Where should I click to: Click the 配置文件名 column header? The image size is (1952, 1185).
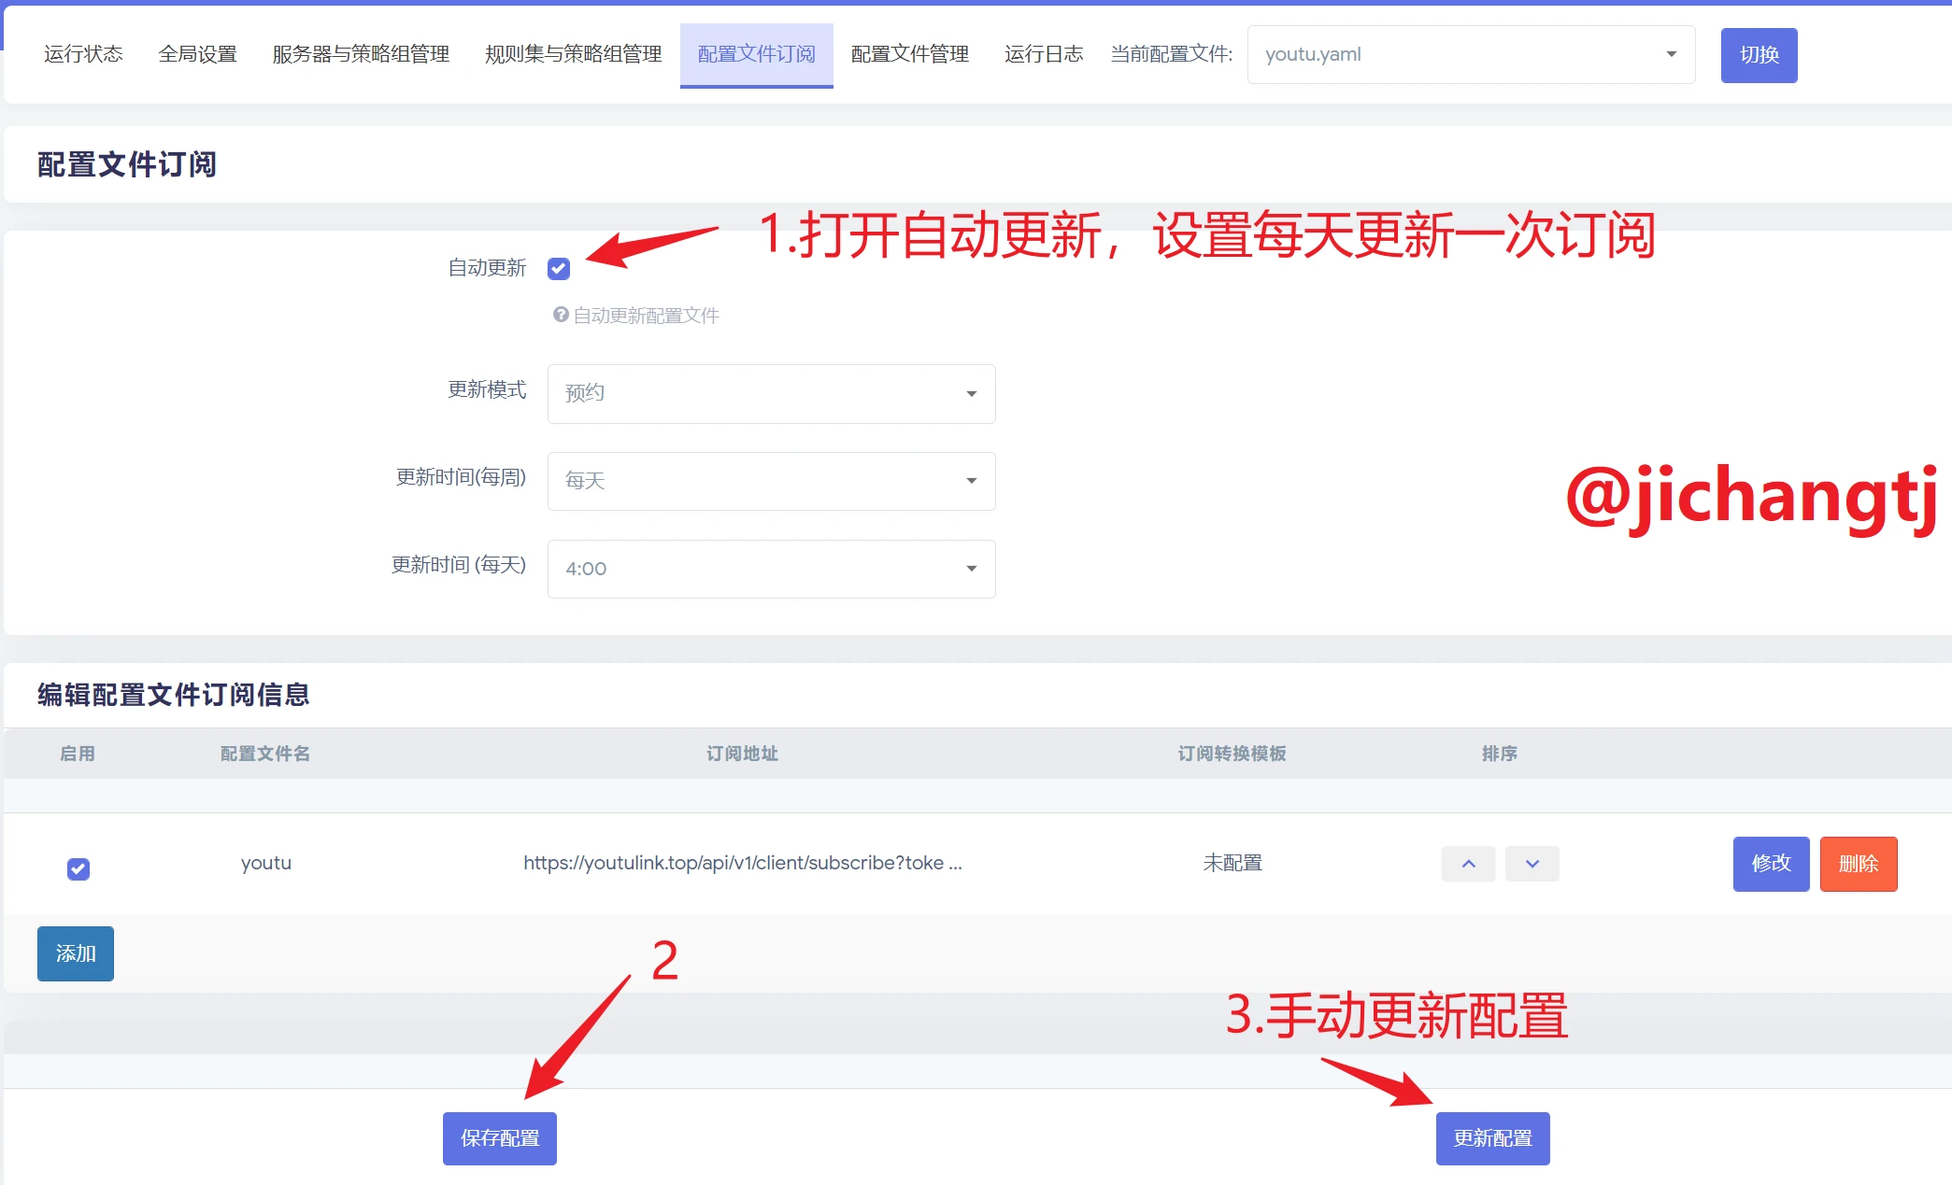click(x=265, y=754)
